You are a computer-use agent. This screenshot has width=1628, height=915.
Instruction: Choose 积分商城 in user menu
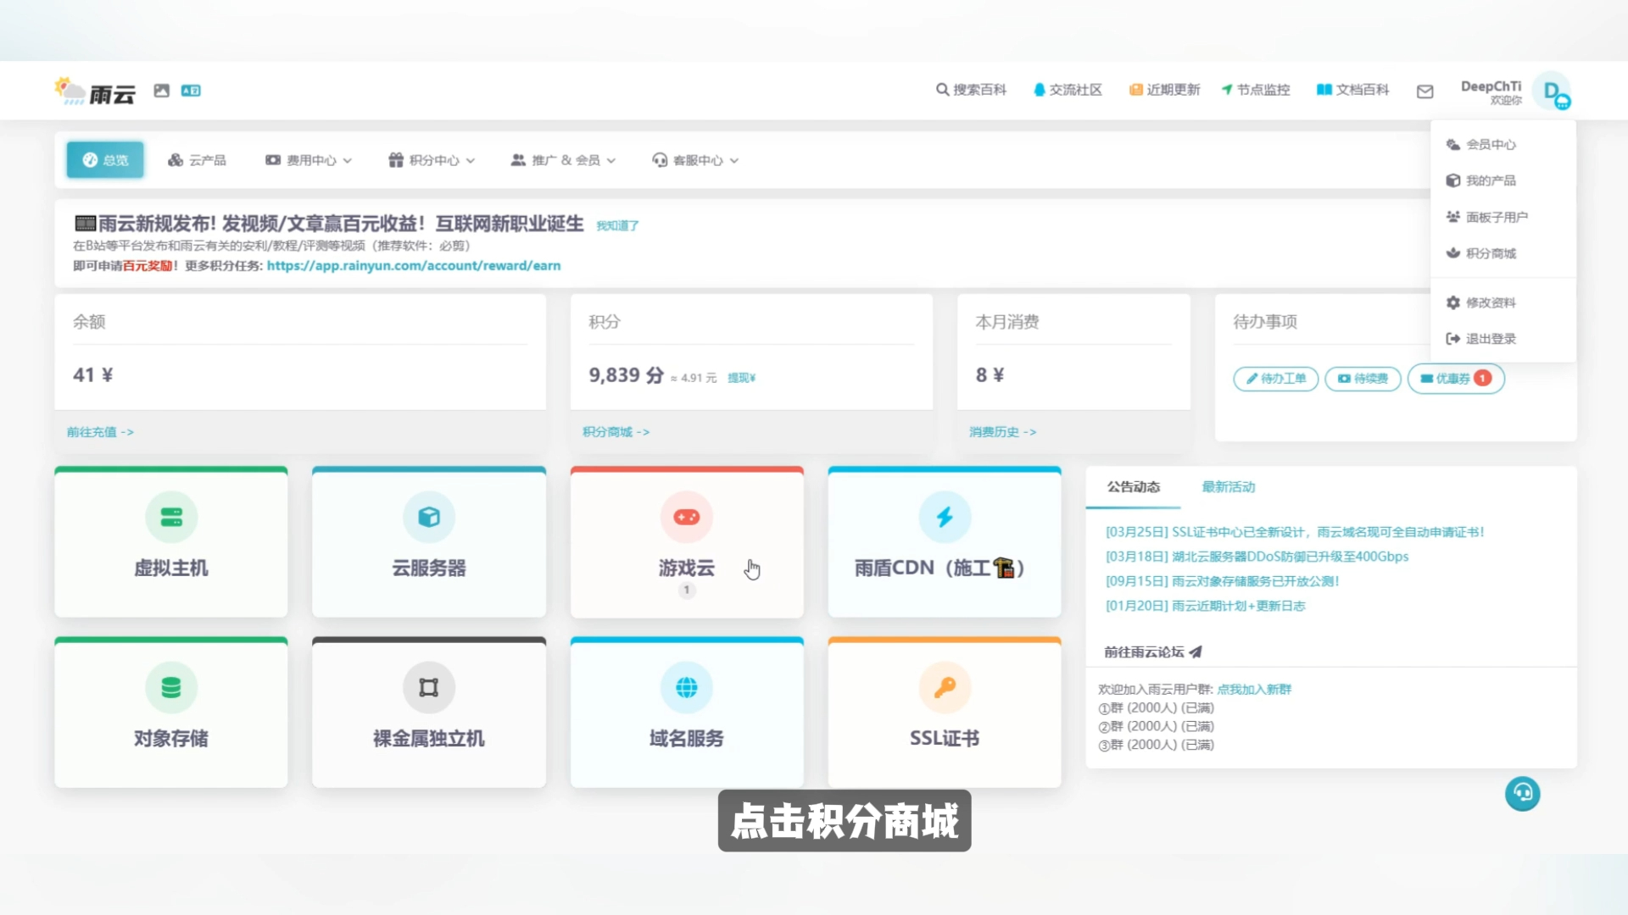click(1503, 253)
